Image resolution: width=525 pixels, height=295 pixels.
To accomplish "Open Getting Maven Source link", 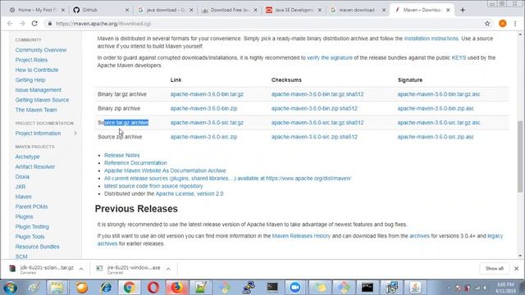I will tap(42, 100).
